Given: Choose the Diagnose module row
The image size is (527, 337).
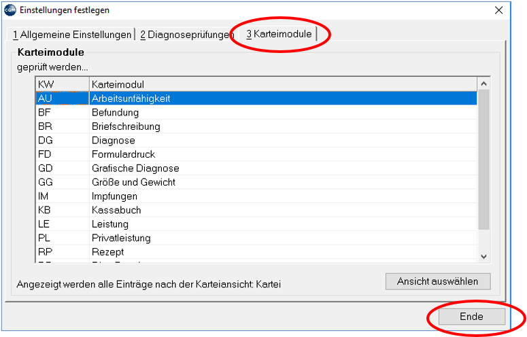Looking at the screenshot, I should (x=256, y=141).
